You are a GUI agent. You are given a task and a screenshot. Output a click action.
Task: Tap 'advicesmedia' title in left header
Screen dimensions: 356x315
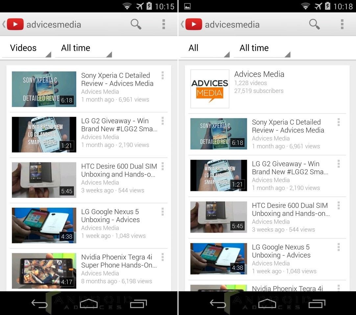coord(54,25)
